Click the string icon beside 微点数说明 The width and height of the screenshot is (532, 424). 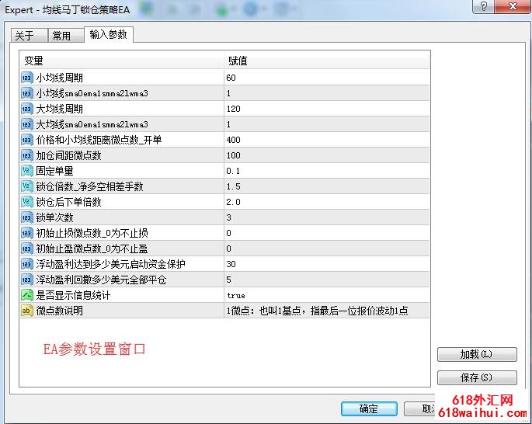pos(27,311)
